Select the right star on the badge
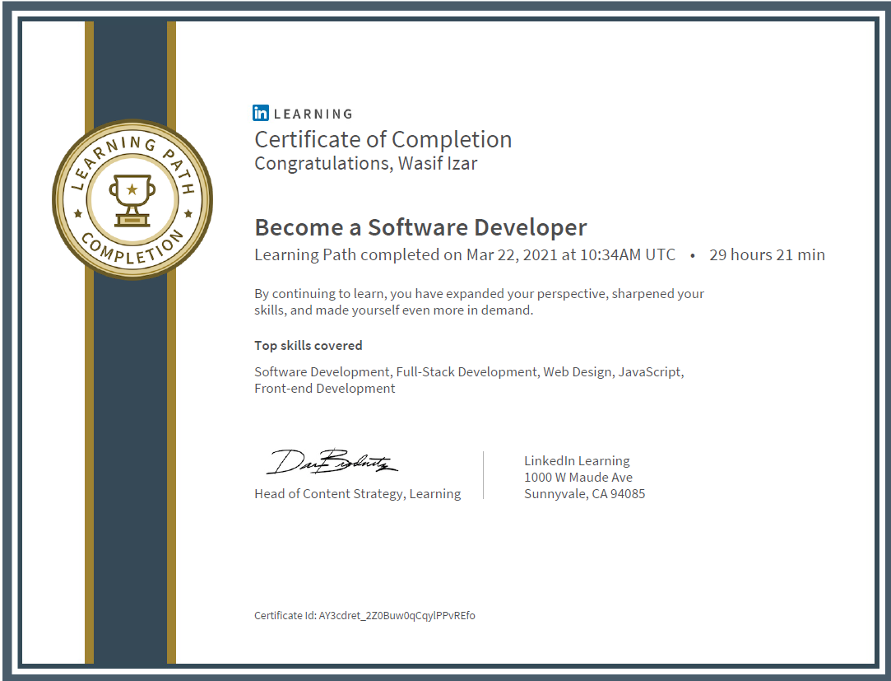The width and height of the screenshot is (891, 681). click(188, 213)
